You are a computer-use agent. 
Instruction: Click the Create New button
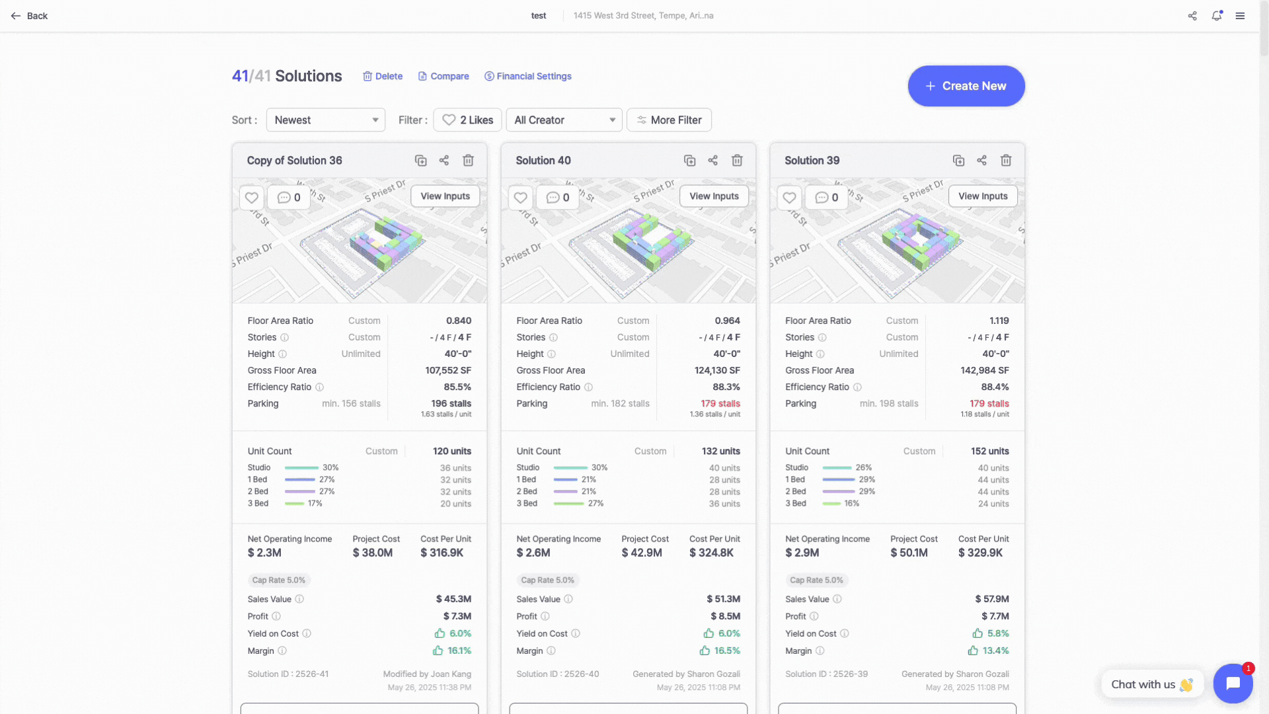click(x=966, y=86)
